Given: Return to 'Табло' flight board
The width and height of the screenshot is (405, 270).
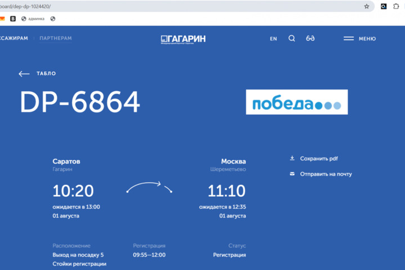Looking at the screenshot, I should coord(46,74).
